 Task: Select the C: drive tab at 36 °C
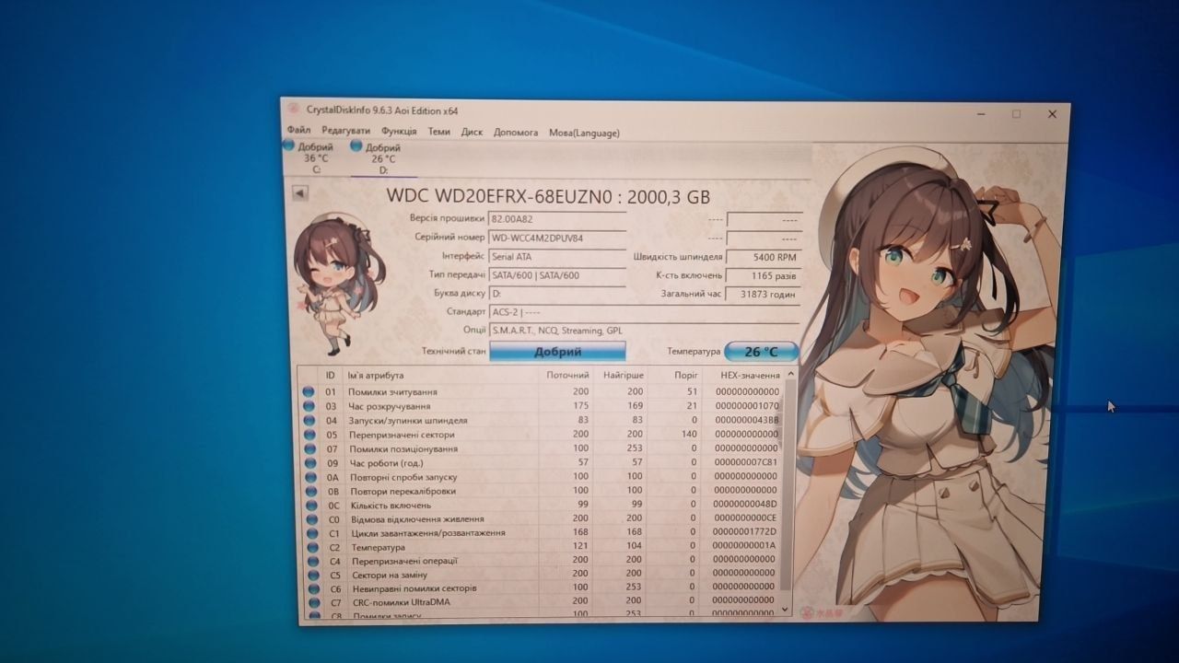coord(309,157)
